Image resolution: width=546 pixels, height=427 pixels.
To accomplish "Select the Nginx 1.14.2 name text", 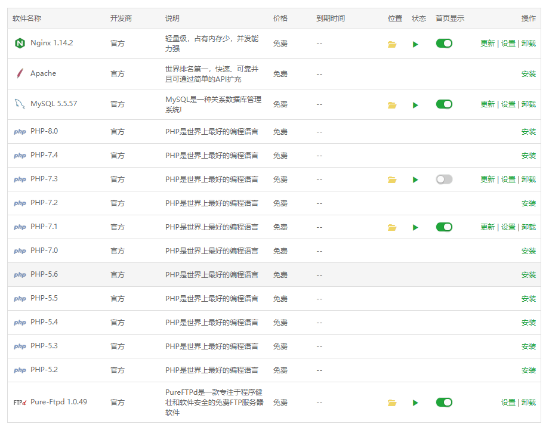I will (x=52, y=43).
